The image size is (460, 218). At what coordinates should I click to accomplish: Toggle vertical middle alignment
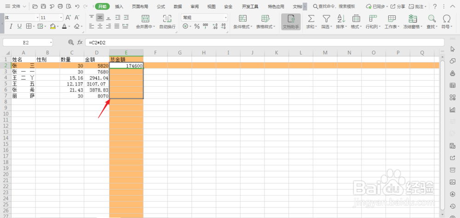(100, 17)
